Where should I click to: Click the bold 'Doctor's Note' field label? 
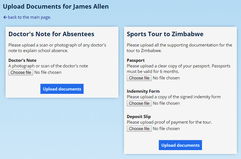(22, 60)
